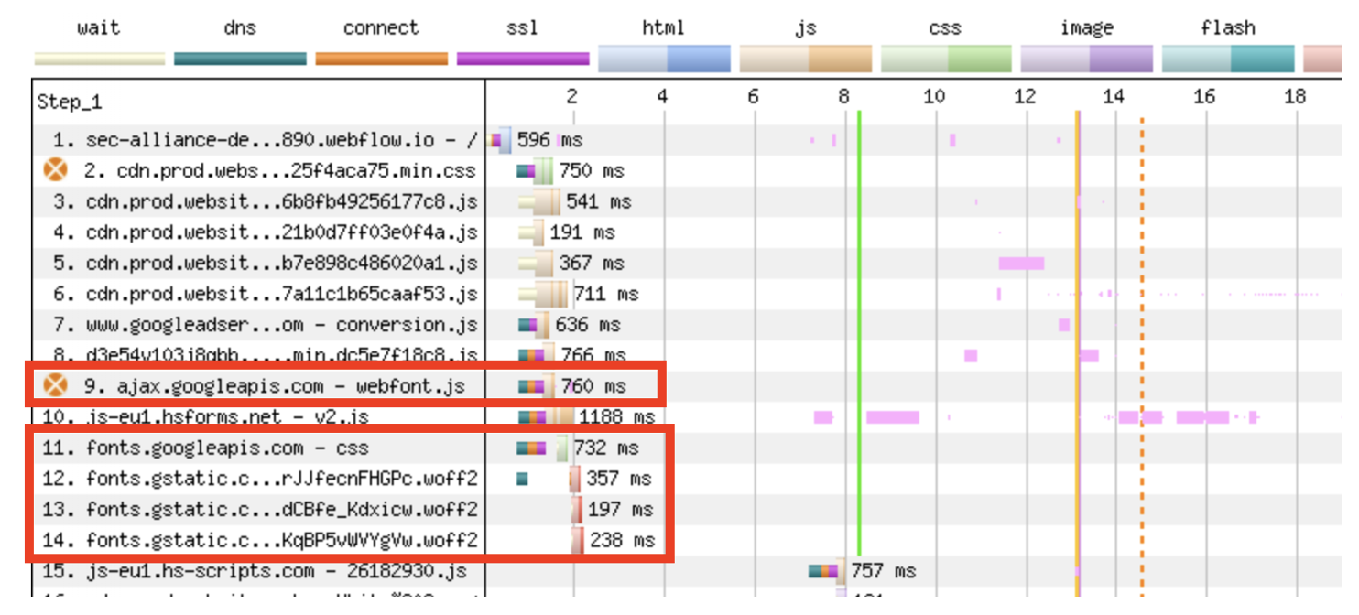1359x615 pixels.
Task: Click the "dns" legend label
Action: (x=240, y=27)
